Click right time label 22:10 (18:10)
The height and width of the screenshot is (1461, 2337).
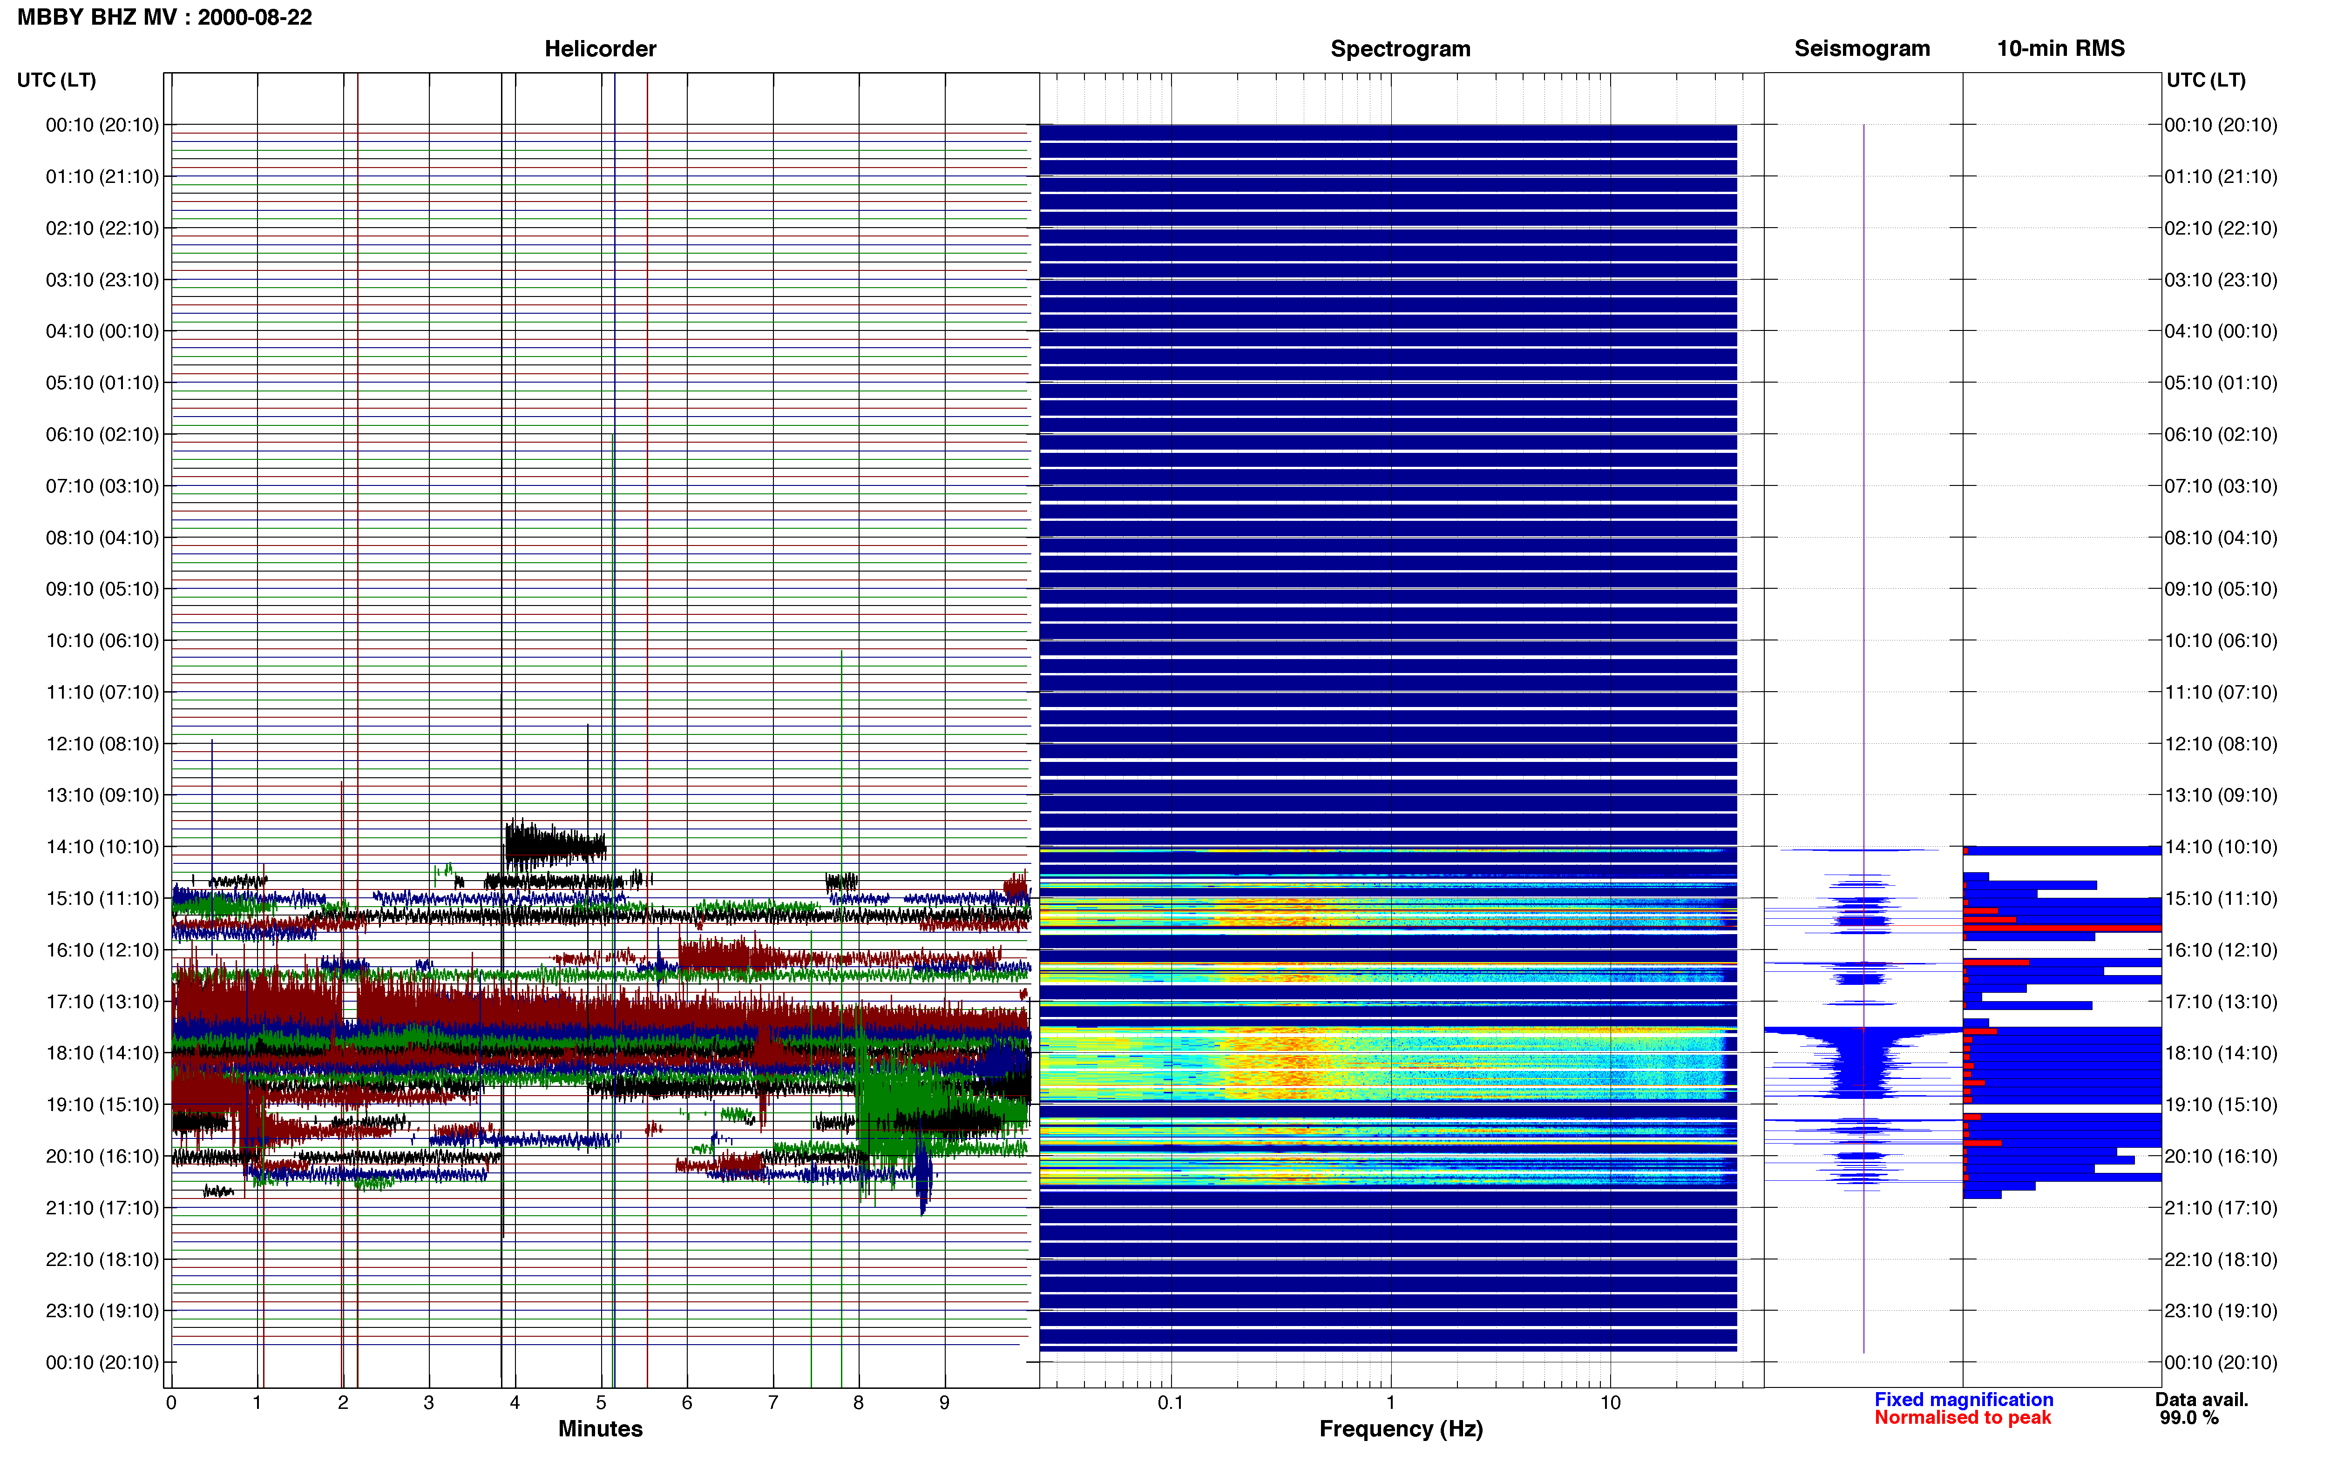(x=2221, y=1259)
